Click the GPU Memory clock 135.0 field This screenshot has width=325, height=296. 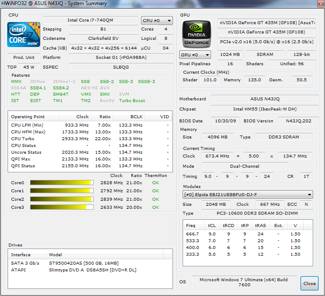[x=255, y=80]
